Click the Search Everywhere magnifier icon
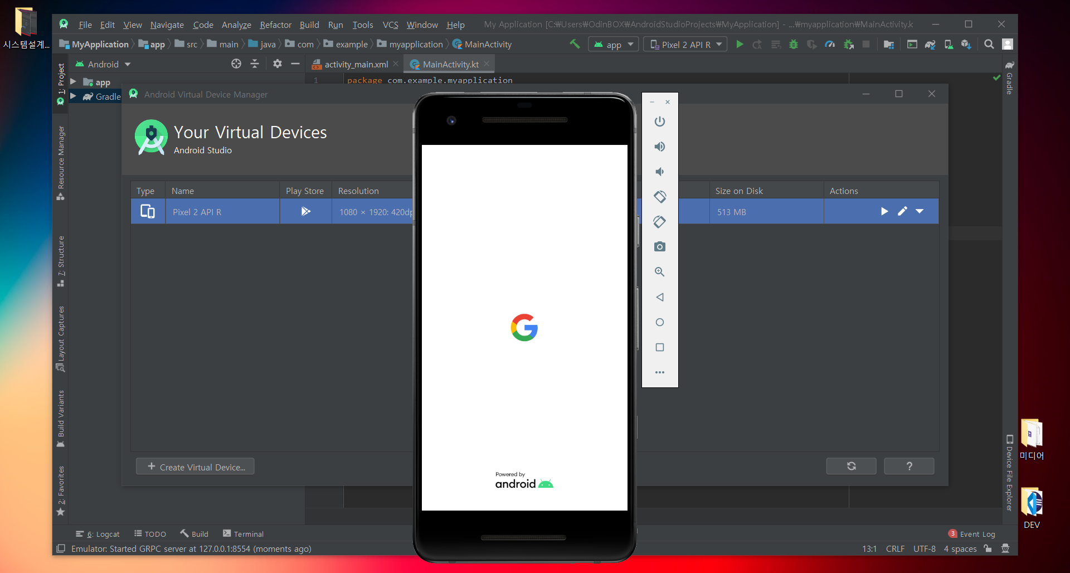Viewport: 1070px width, 573px height. 989,44
